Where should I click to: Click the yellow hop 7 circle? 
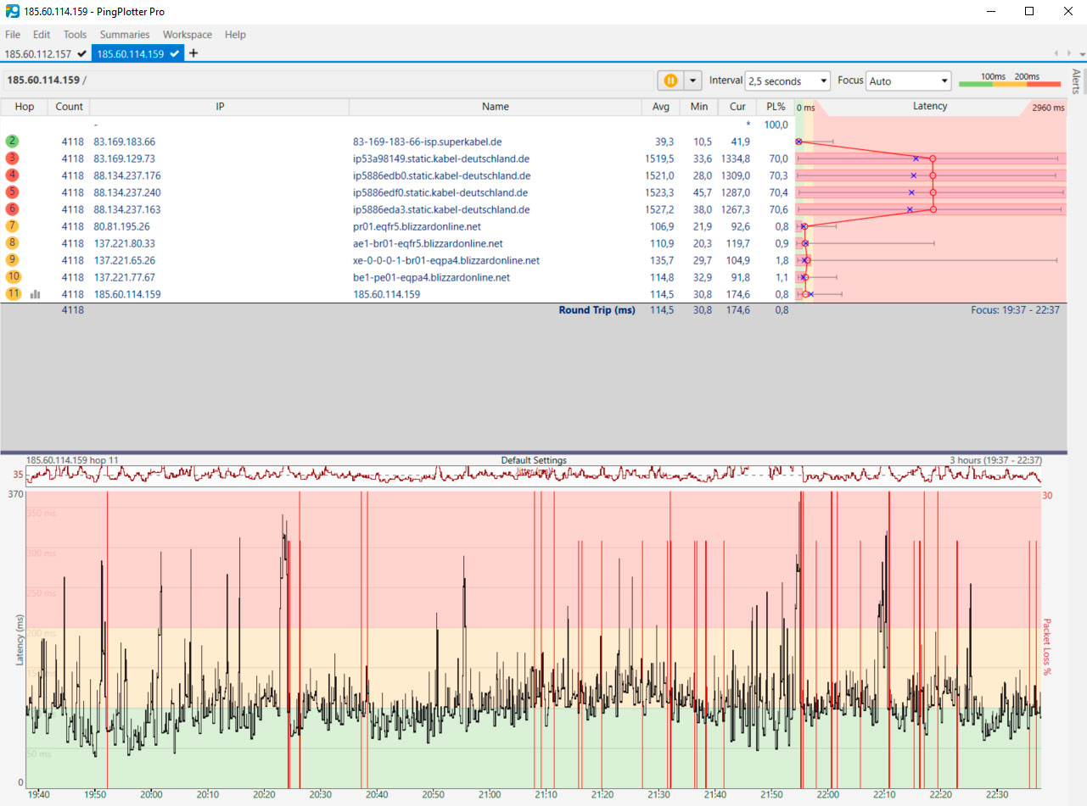12,226
